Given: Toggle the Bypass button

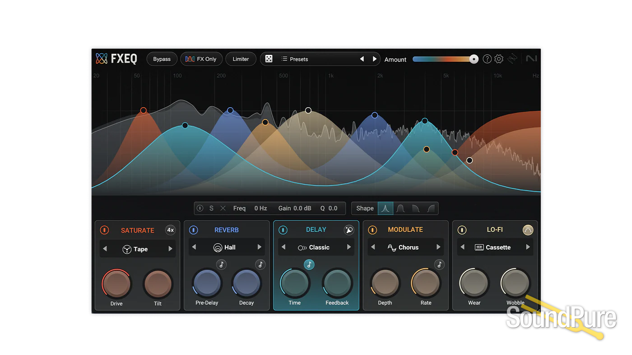Looking at the screenshot, I should click(162, 59).
